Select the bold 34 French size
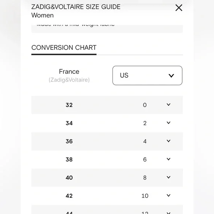Screen dimensions: 214x214 coord(69,123)
